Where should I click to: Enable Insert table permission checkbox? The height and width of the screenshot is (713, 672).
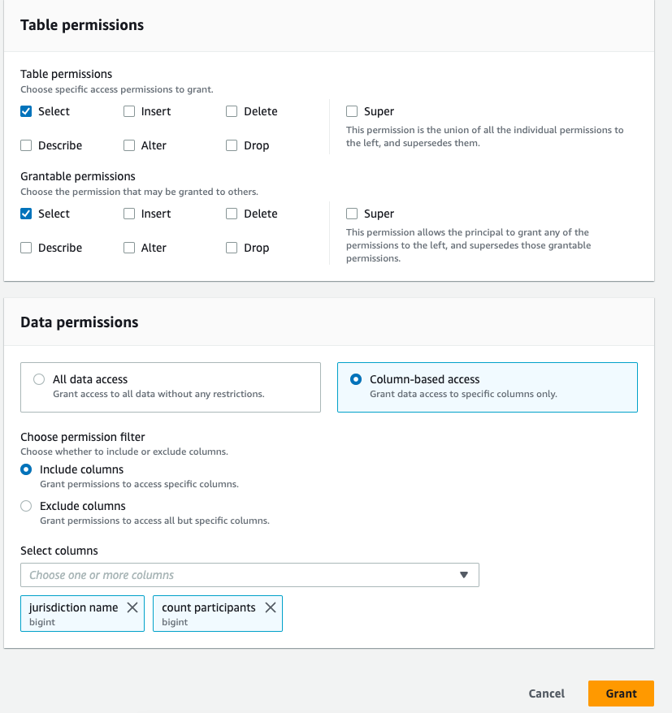pos(129,111)
